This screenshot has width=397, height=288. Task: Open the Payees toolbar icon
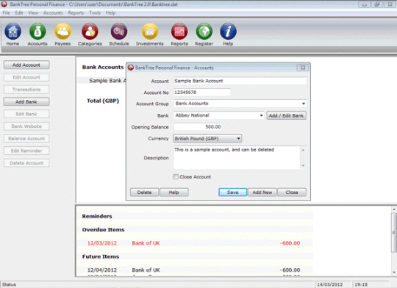(62, 32)
